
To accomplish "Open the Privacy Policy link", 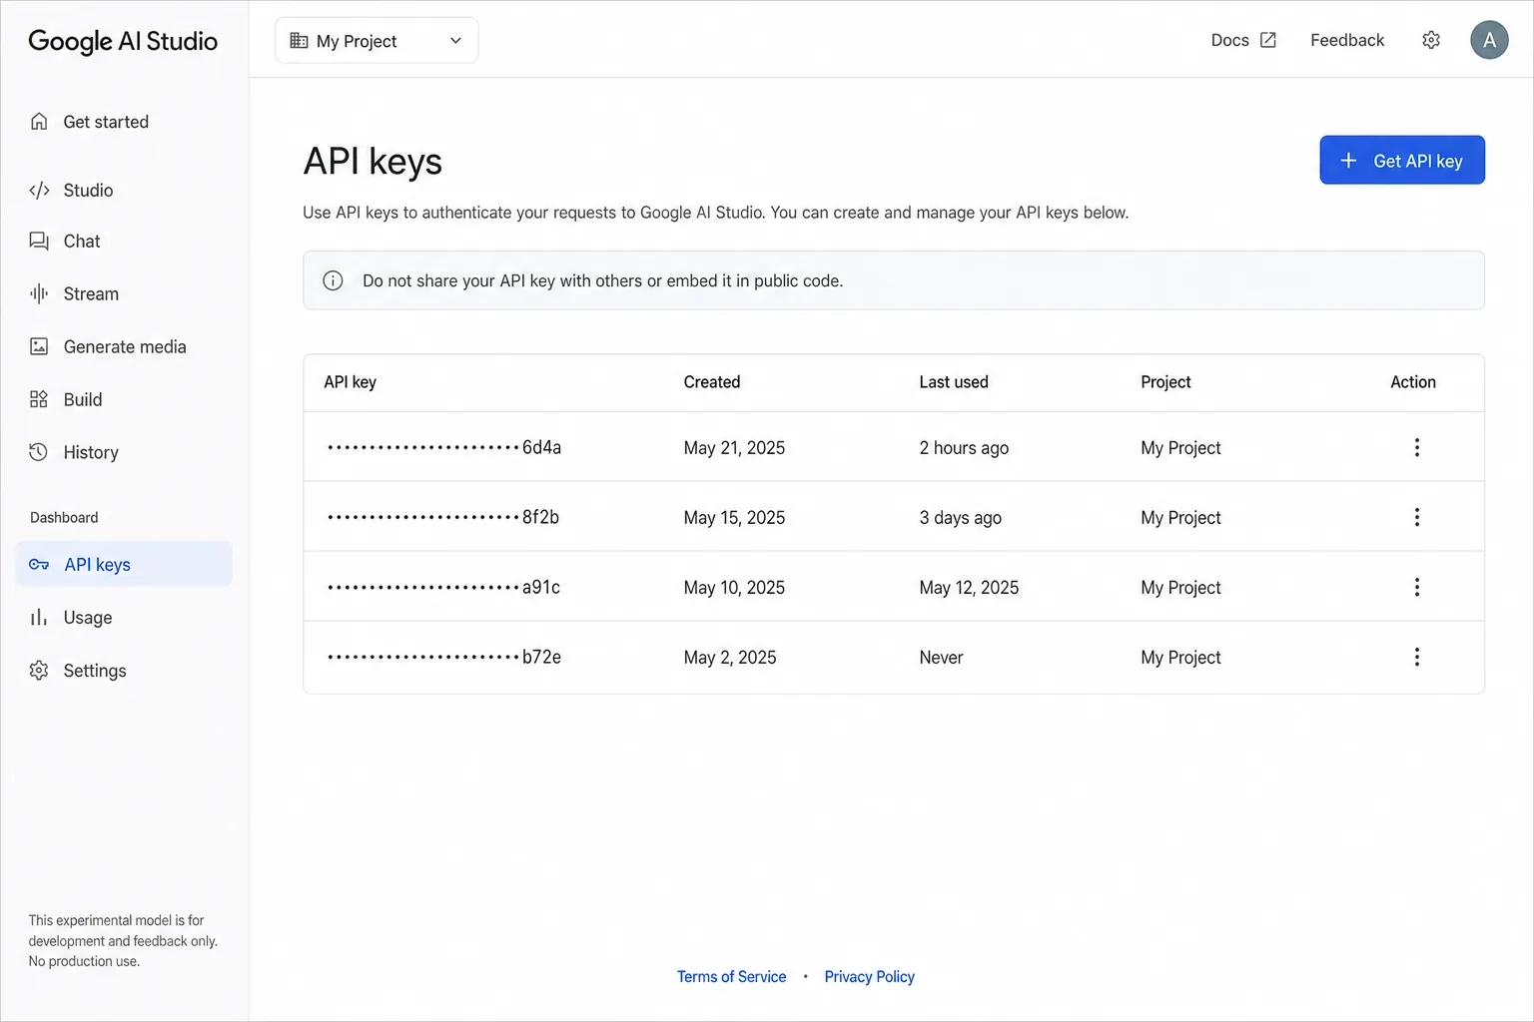I will [x=869, y=977].
